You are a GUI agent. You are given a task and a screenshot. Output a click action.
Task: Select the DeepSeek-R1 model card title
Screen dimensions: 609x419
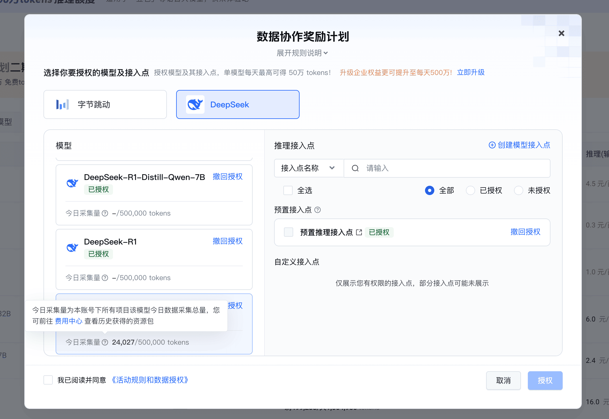(110, 242)
